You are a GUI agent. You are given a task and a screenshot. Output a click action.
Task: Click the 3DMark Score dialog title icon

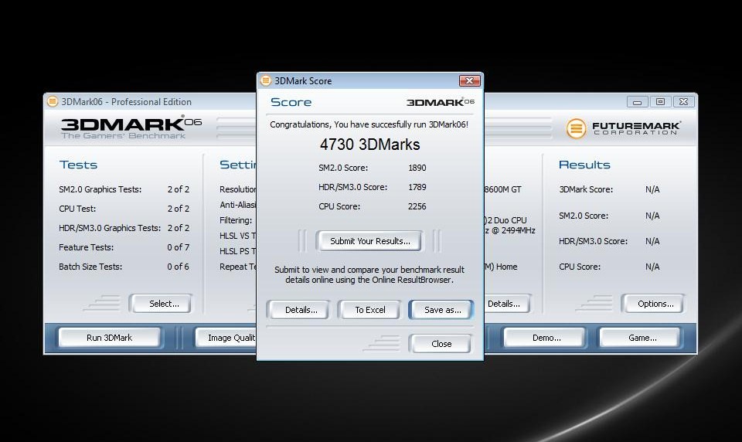pos(266,80)
